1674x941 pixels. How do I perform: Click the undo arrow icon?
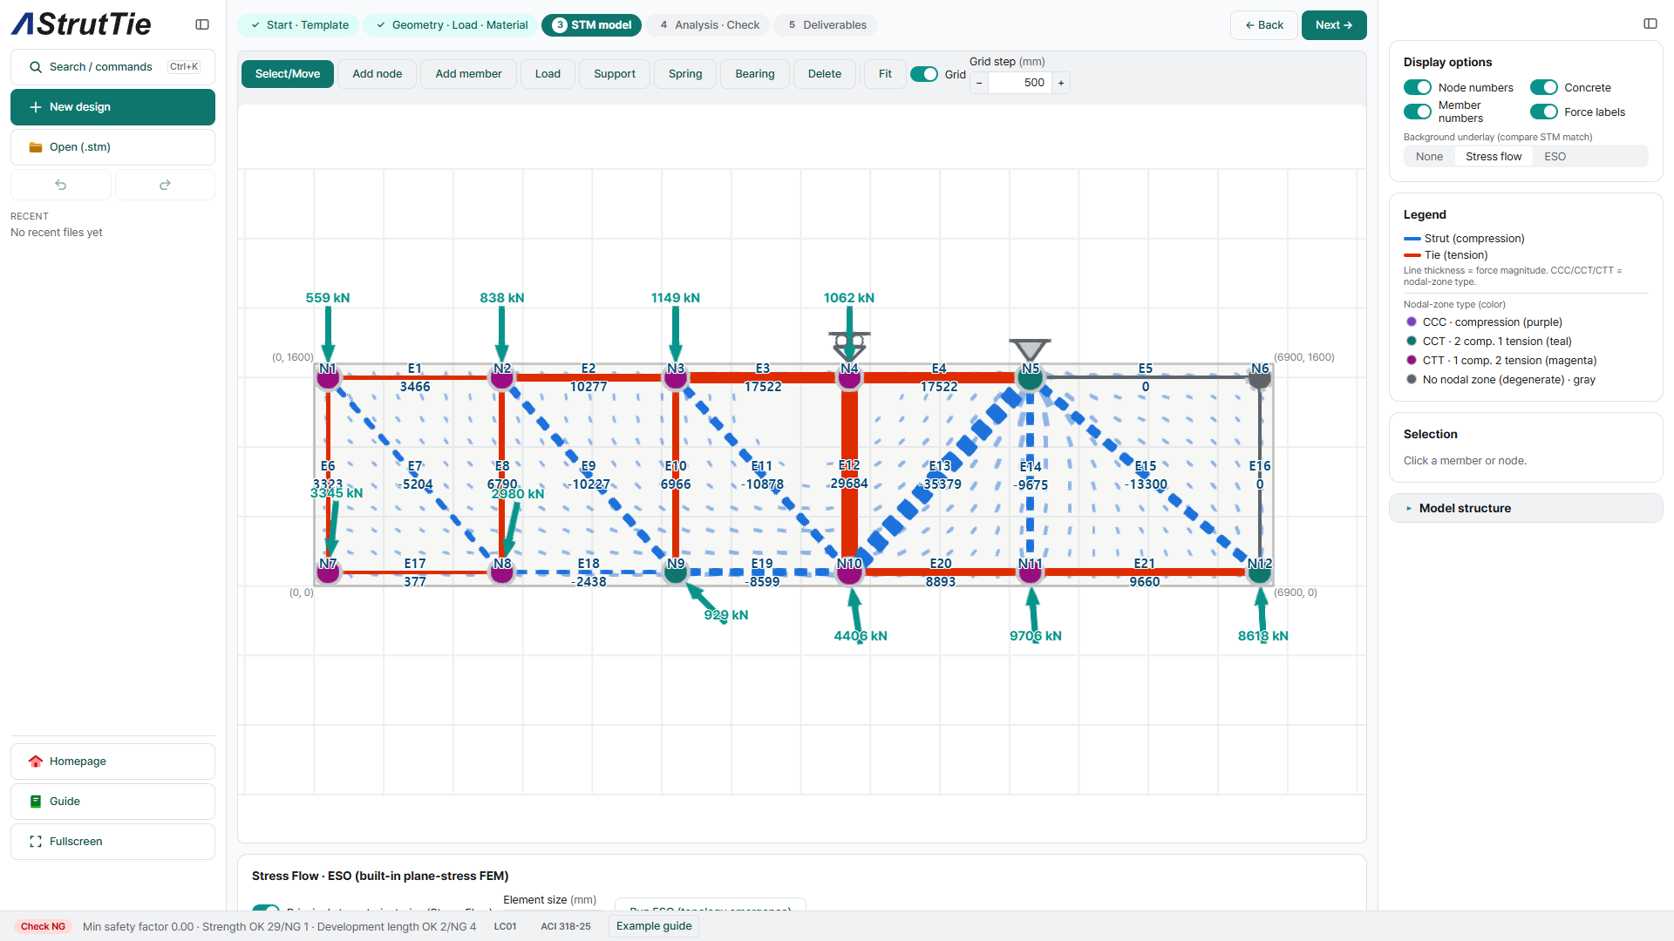tap(61, 185)
